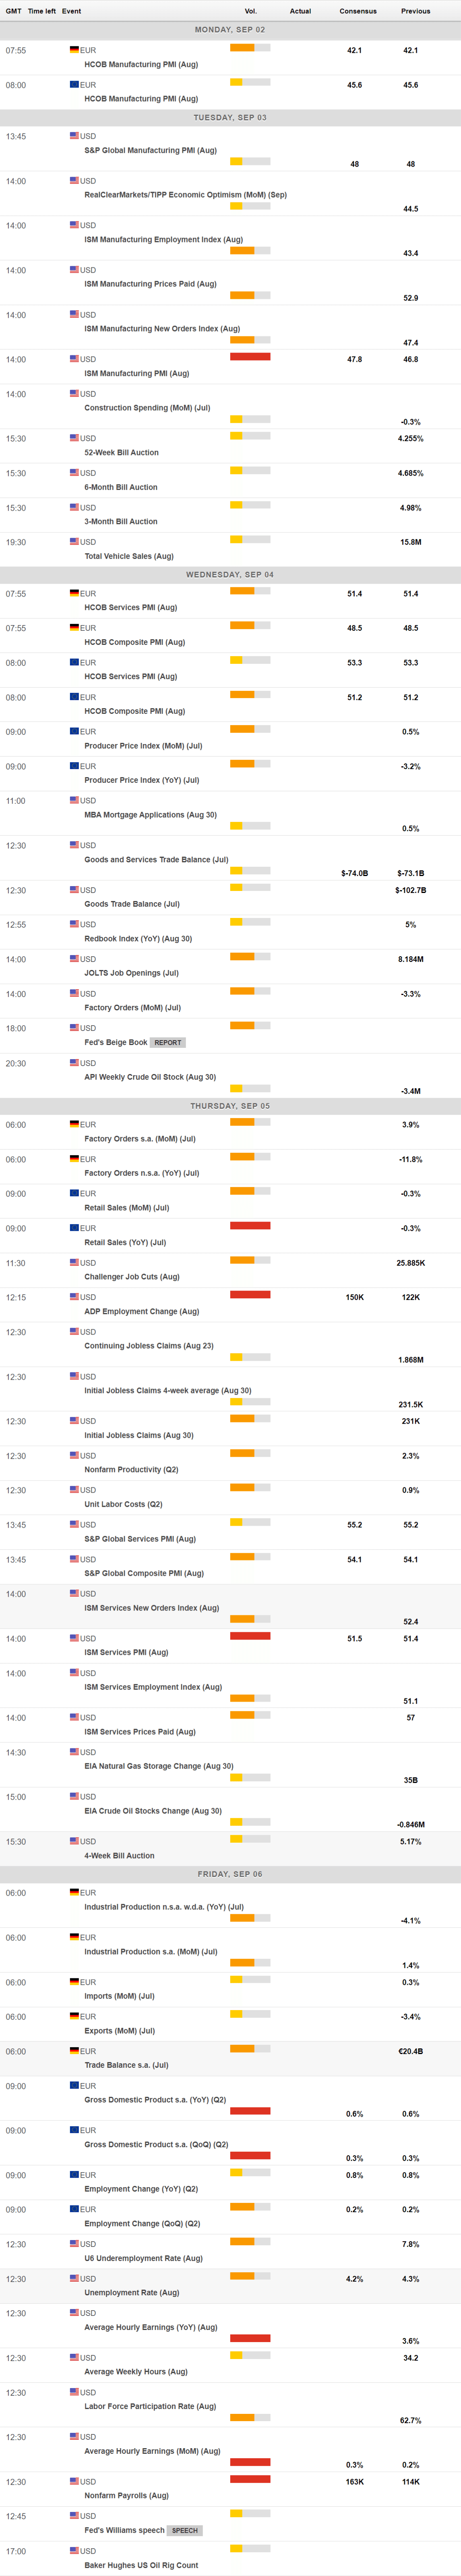Click the US flag beside ISM Manufacturing PMI
The width and height of the screenshot is (461, 2576).
74,359
